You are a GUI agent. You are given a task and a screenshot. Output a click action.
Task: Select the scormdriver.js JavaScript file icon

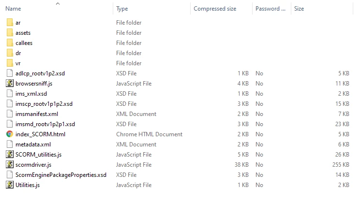click(10, 165)
